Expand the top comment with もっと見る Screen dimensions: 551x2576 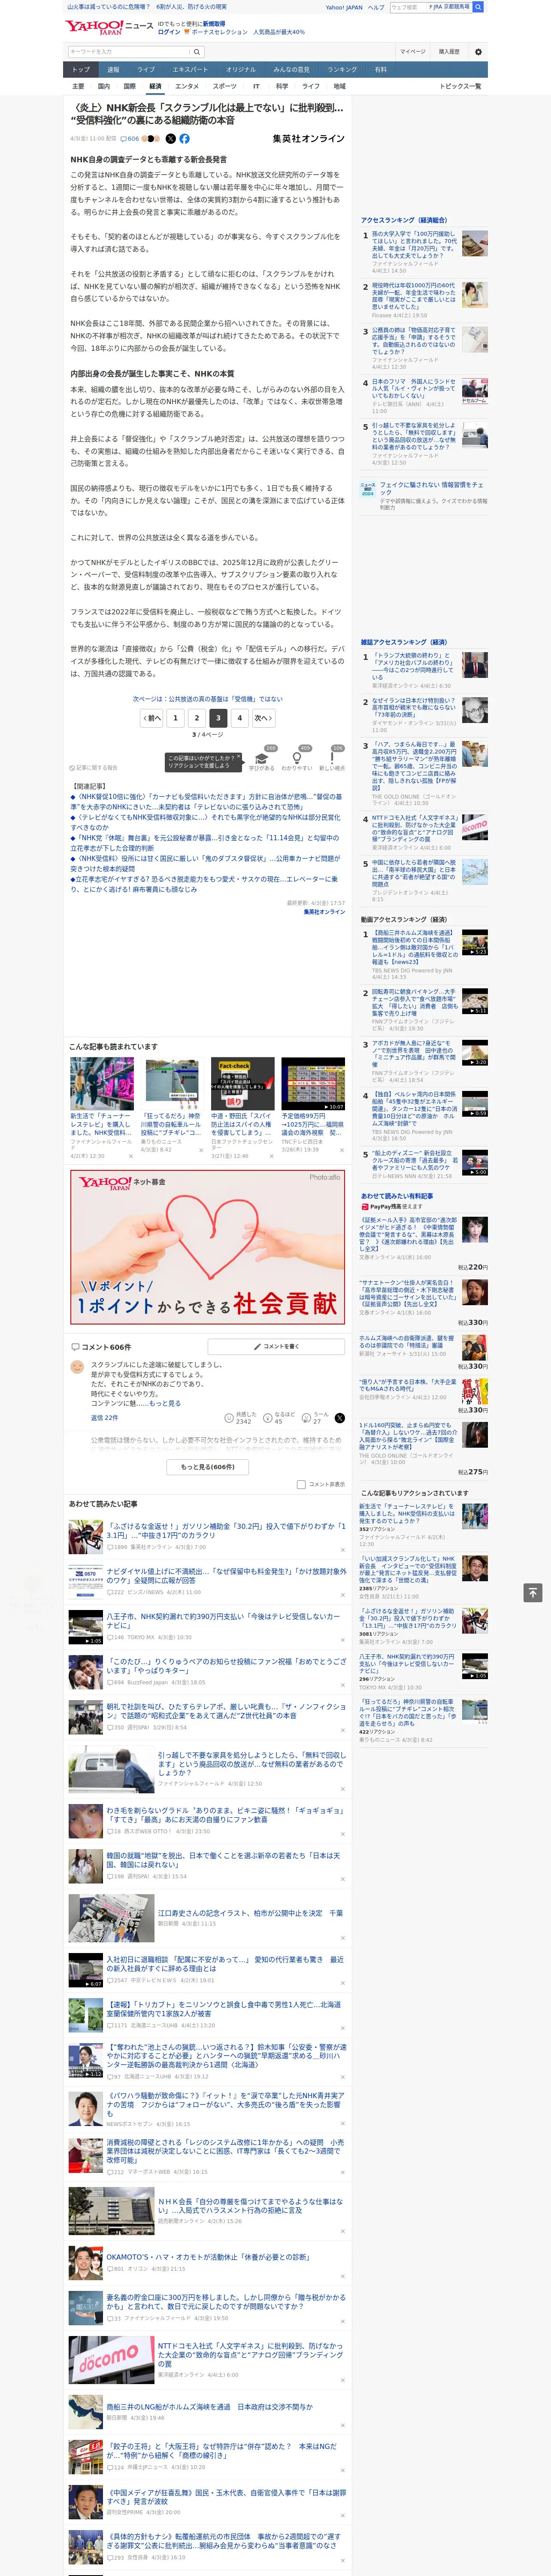[166, 1404]
